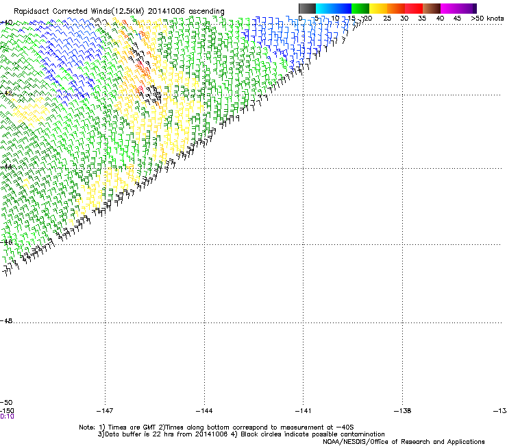Viewport: 507px width, 446px height.
Task: Click the date '20141006 ascending' in title
Action: pos(186,12)
